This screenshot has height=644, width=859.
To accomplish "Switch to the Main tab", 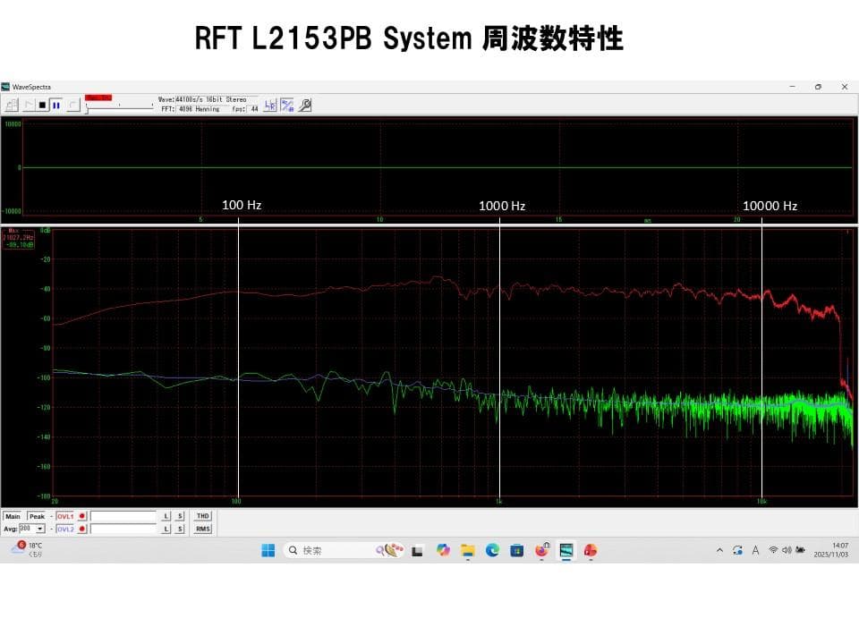I will click(13, 516).
